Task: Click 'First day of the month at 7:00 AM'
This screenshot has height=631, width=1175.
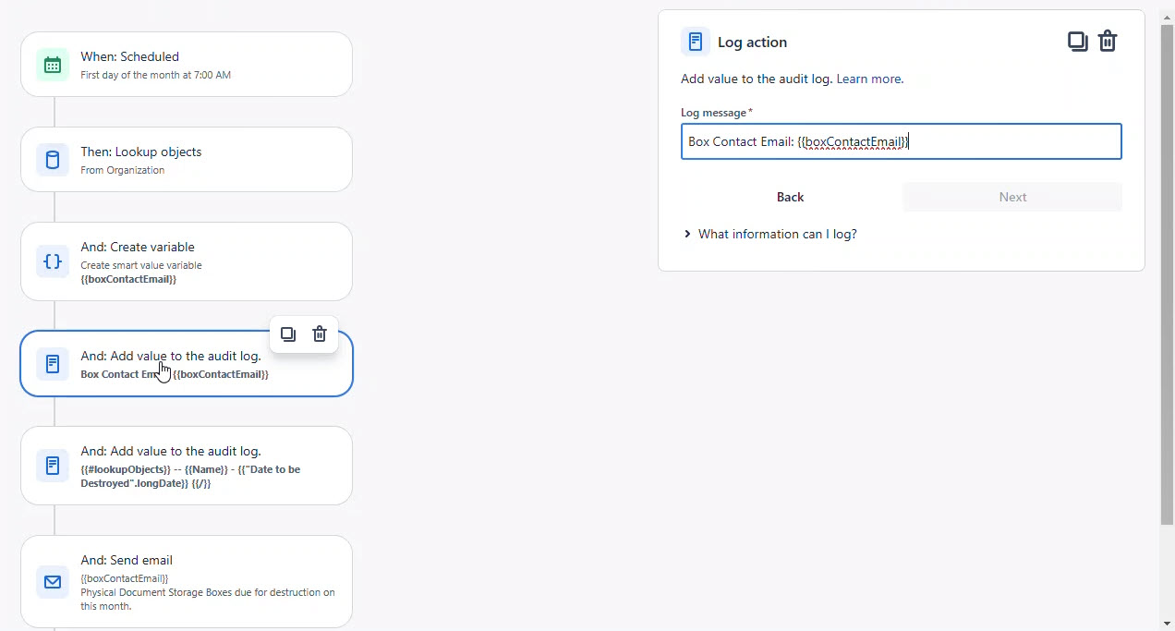Action: point(155,75)
